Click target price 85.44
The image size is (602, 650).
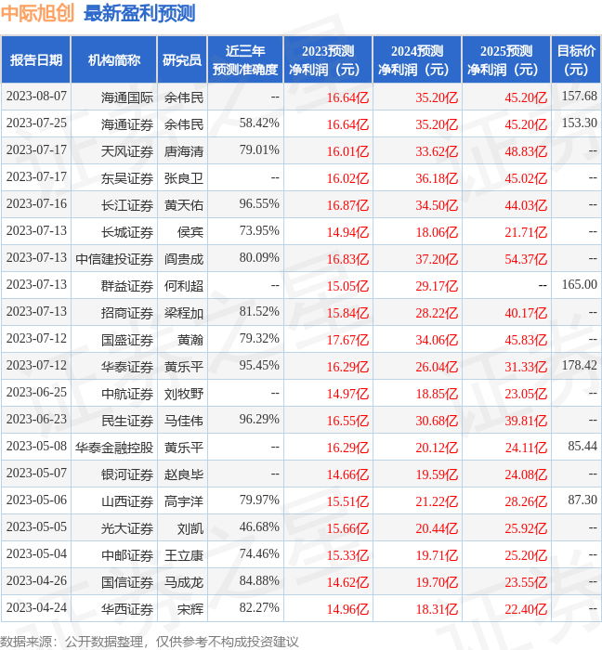582,447
